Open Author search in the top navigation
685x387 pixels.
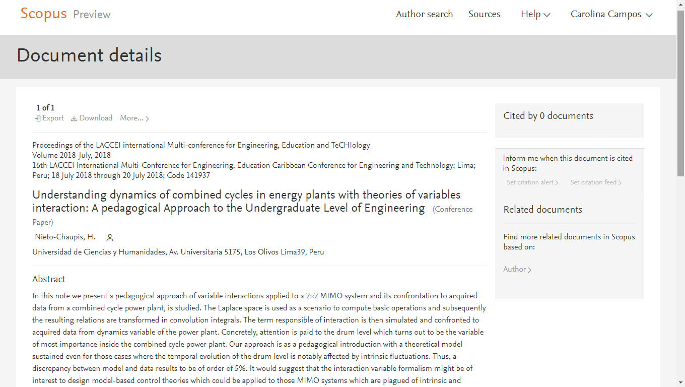coord(425,14)
